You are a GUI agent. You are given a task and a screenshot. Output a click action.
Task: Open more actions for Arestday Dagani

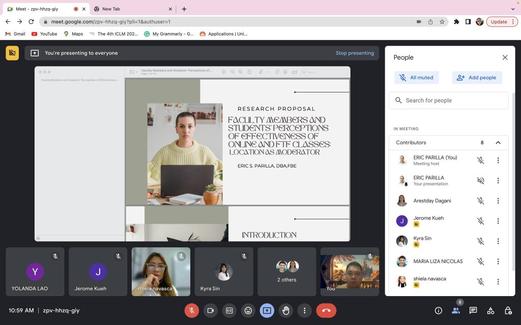pyautogui.click(x=498, y=201)
